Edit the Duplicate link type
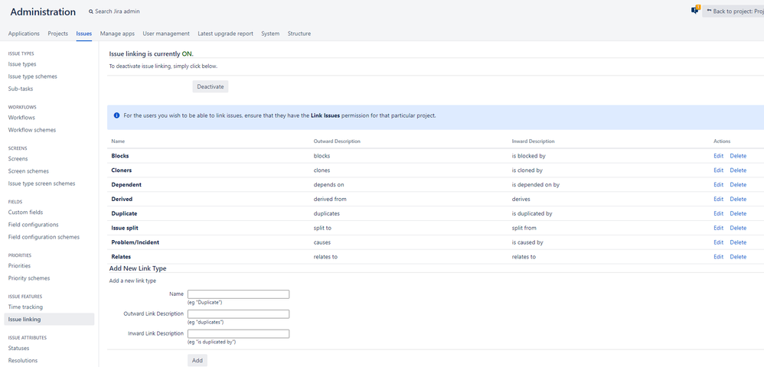The height and width of the screenshot is (367, 764). click(x=718, y=213)
